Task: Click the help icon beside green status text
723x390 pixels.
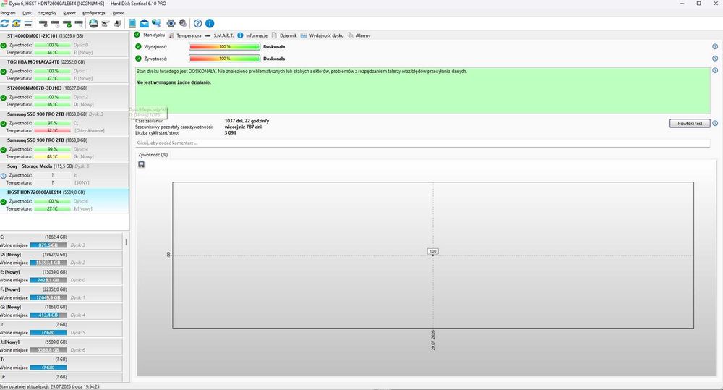Action: pyautogui.click(x=715, y=71)
